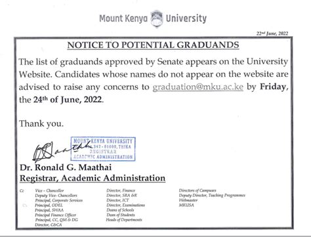Viewport: 311px width, 237px height.
Task: Click the Webmaster cc entry
Action: [x=188, y=200]
